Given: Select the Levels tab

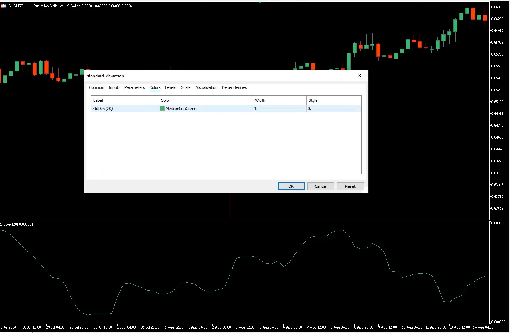Looking at the screenshot, I should [170, 88].
